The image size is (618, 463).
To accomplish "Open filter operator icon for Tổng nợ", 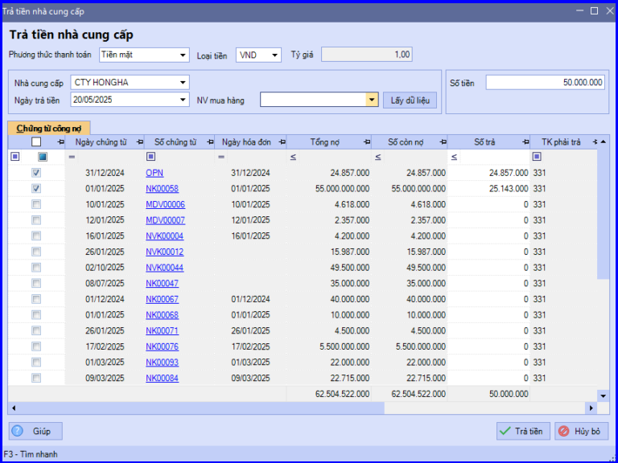I will (x=293, y=157).
